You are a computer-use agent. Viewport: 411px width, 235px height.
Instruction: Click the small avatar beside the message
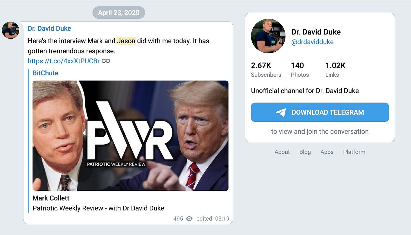[x=10, y=30]
